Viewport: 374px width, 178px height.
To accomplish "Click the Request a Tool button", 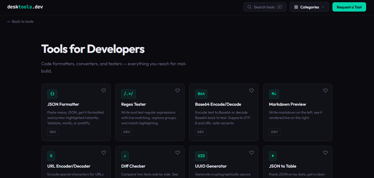I will pos(349,7).
